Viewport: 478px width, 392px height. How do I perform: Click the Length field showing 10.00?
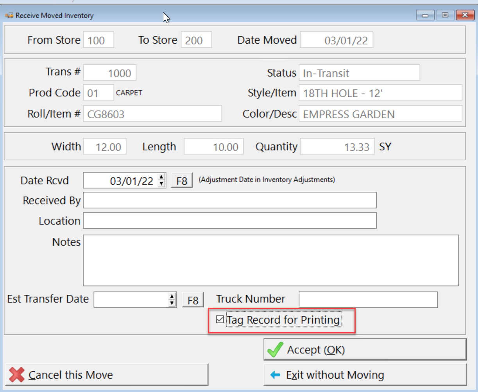214,146
